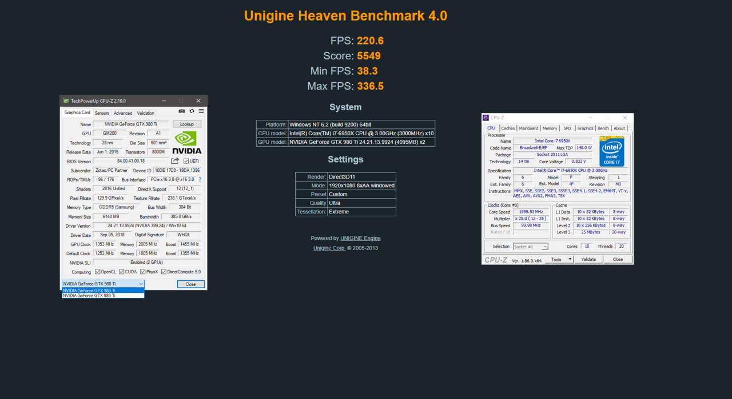The width and height of the screenshot is (732, 399).
Task: Click the NVIDIA logo in GPU-Z
Action: (x=187, y=142)
